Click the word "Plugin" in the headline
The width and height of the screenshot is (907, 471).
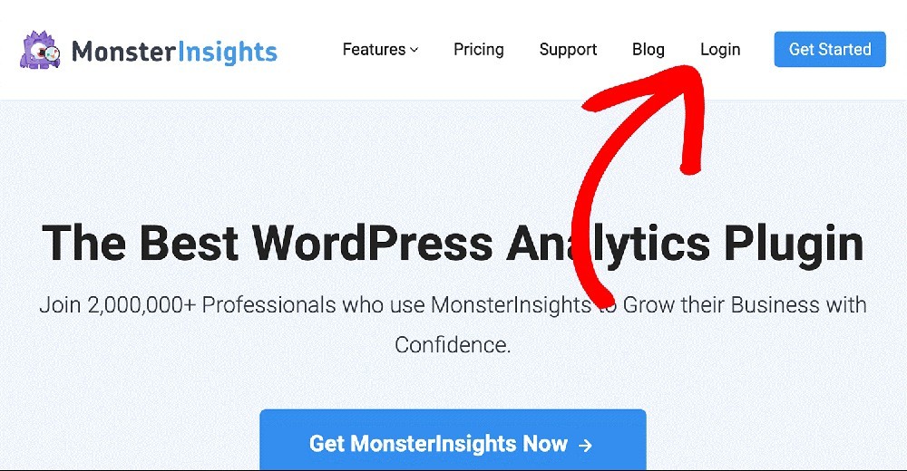(795, 245)
